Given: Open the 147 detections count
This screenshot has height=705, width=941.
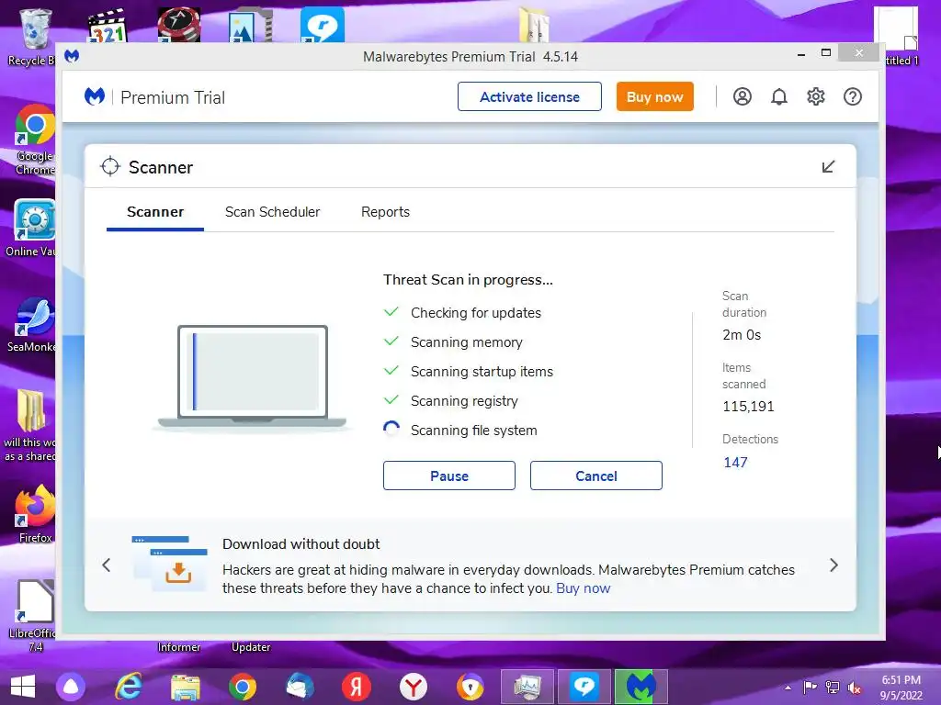Looking at the screenshot, I should [x=735, y=463].
